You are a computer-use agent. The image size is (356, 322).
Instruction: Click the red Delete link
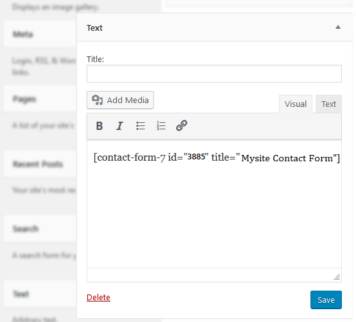(x=98, y=297)
